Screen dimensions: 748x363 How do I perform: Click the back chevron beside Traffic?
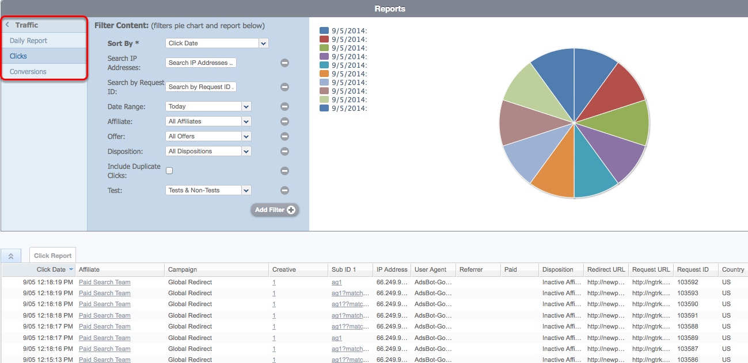point(6,24)
